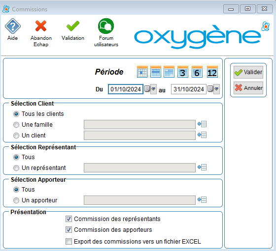
Task: Click the Abandon Echap red cross
Action: click(x=41, y=26)
